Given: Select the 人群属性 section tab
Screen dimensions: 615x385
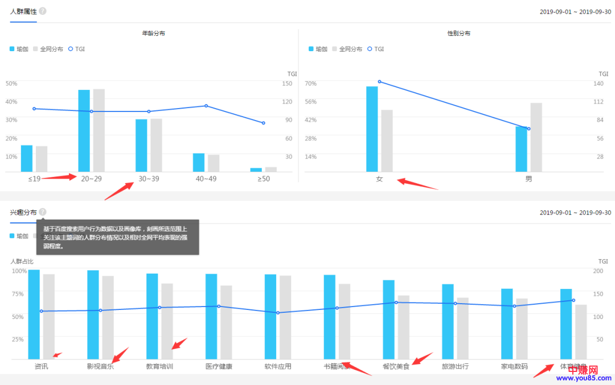Looking at the screenshot, I should tap(23, 11).
